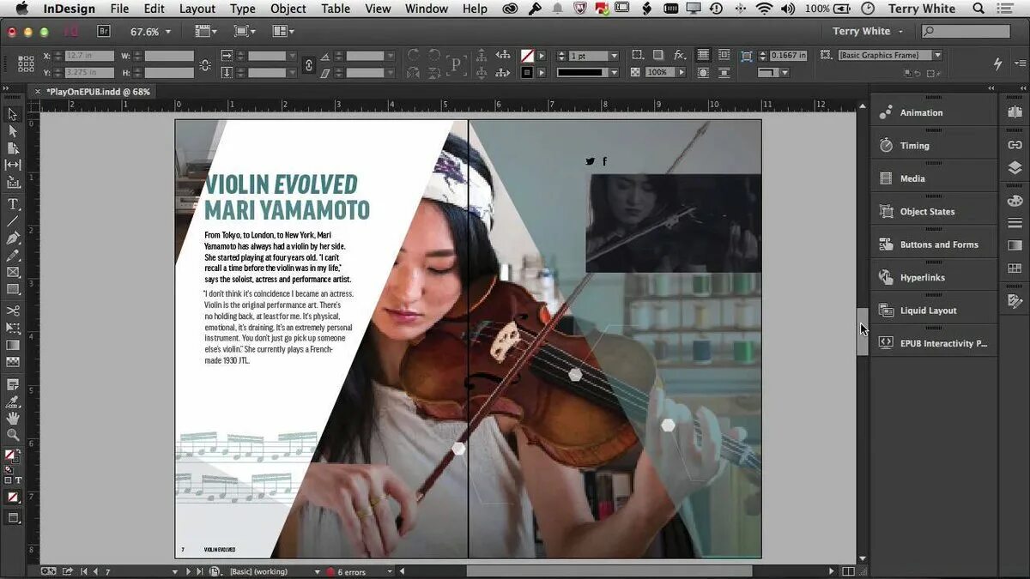Select the Selection tool
This screenshot has height=579, width=1030.
pos(13,112)
